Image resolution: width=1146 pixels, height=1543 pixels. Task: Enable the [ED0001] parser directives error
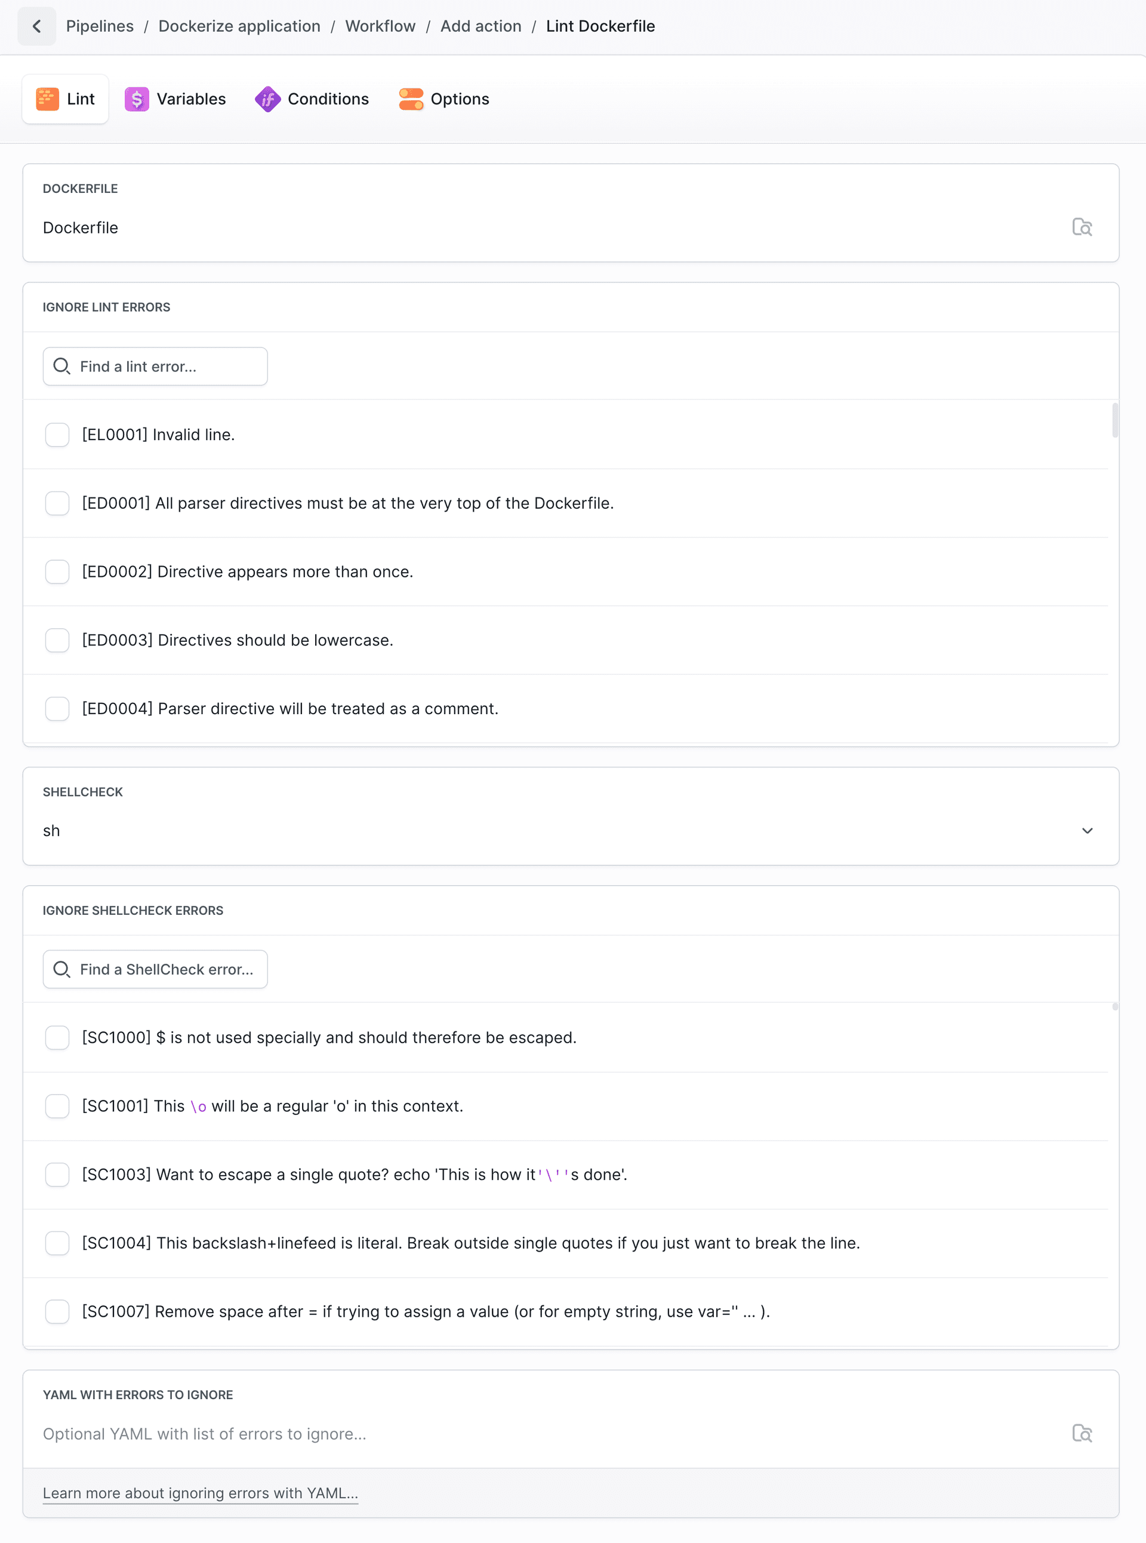57,503
